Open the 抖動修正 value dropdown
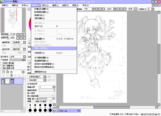The image size is (161, 116). pos(153,9)
